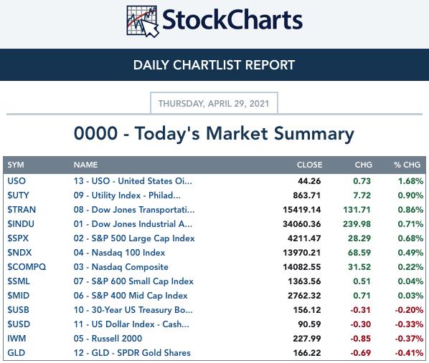The height and width of the screenshot is (363, 429).
Task: Open 30-Year US Treasury Bond chart link
Action: click(x=133, y=310)
